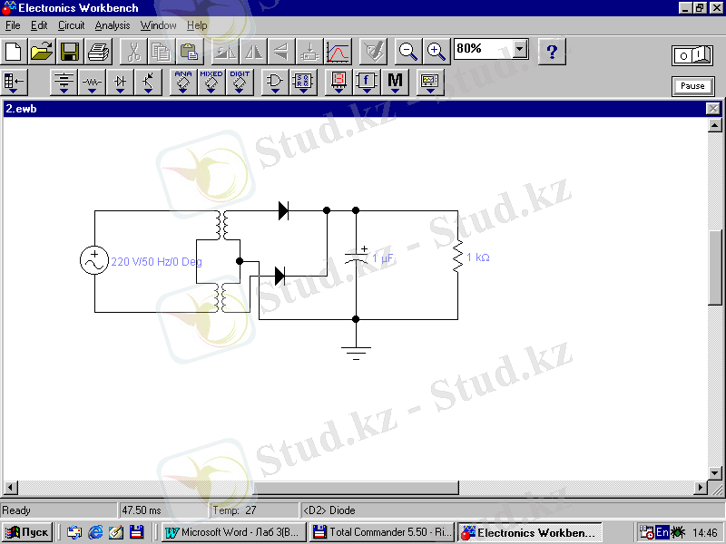
Task: Click the Show Desktop quick launch icon
Action: coord(116,532)
